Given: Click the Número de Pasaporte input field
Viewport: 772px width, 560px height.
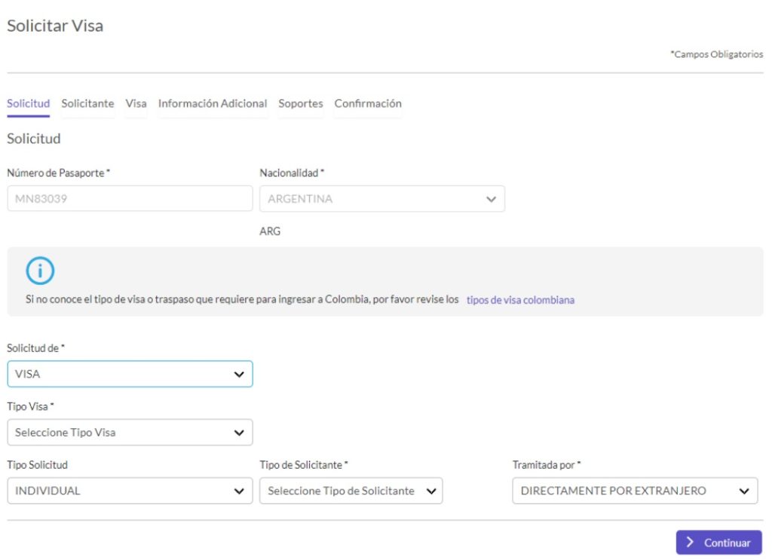Looking at the screenshot, I should click(x=130, y=199).
